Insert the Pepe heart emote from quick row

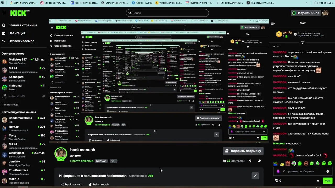pos(276,163)
